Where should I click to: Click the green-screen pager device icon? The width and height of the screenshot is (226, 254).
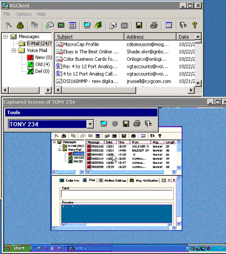[61, 25]
